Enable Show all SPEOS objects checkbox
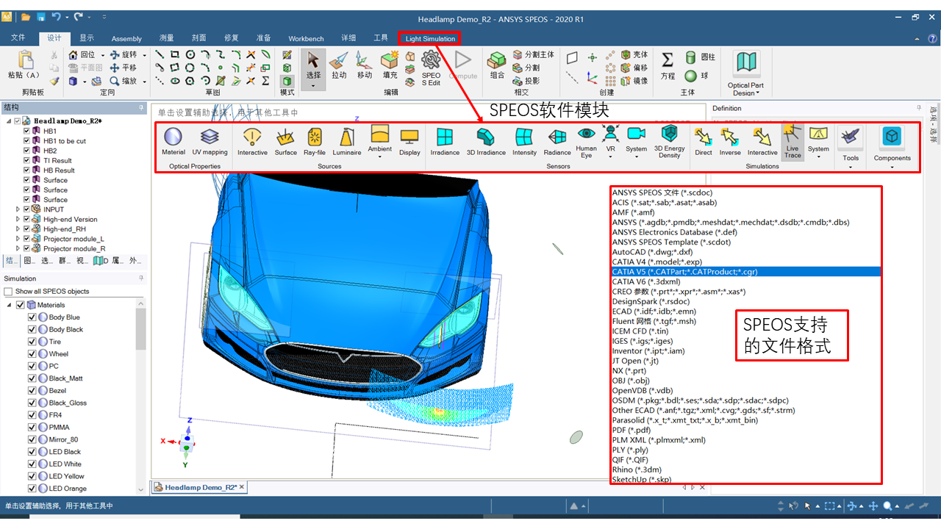The width and height of the screenshot is (941, 529). click(x=9, y=292)
